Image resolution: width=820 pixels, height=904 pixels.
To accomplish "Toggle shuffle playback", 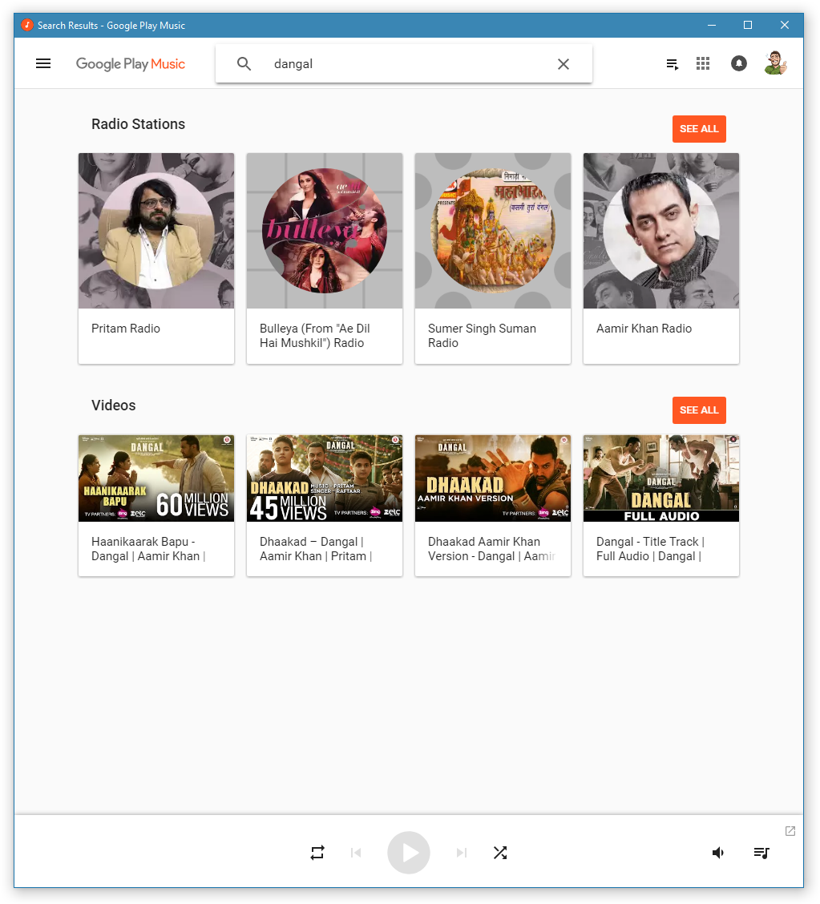I will 500,853.
